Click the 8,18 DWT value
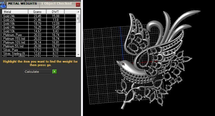This screenshot has height=116, width=215. click(56, 50)
